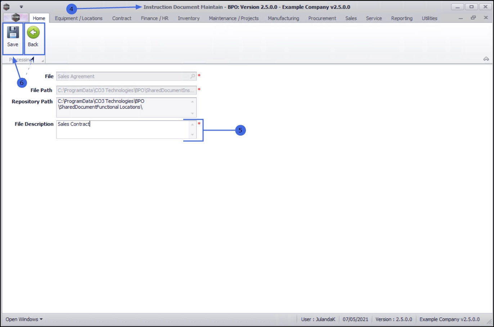The image size is (494, 327).
Task: Click the 'Repository Path' label
Action: point(32,101)
